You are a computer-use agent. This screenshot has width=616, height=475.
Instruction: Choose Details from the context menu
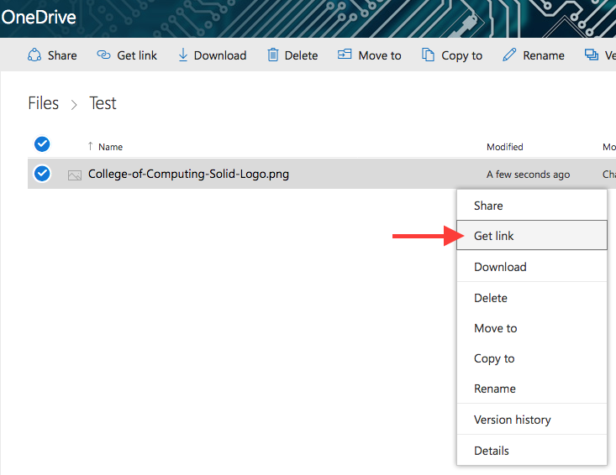point(492,451)
